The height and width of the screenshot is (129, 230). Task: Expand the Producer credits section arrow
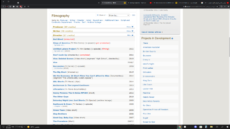tap(132, 27)
